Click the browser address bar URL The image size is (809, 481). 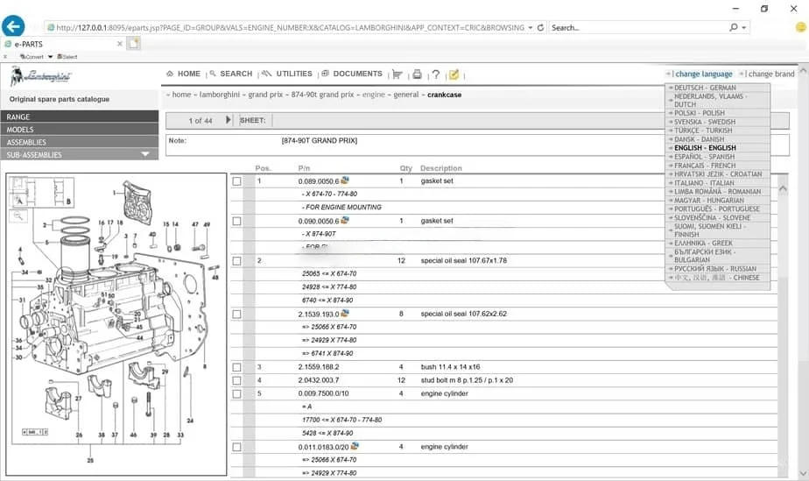(290, 27)
